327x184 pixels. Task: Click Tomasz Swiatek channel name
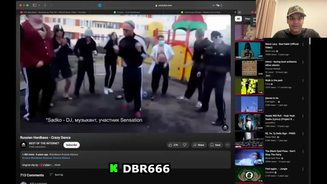(273, 69)
